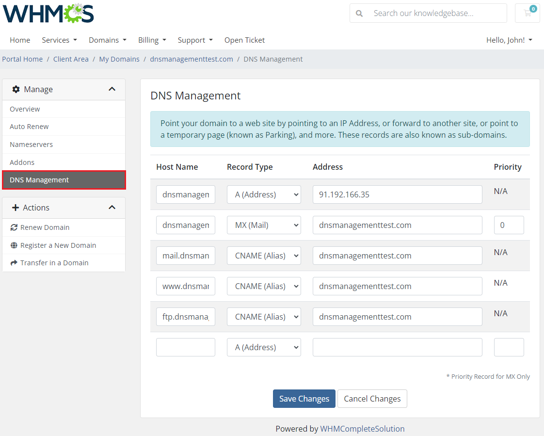Click the ftp.dnsmana host name field

pyautogui.click(x=186, y=317)
